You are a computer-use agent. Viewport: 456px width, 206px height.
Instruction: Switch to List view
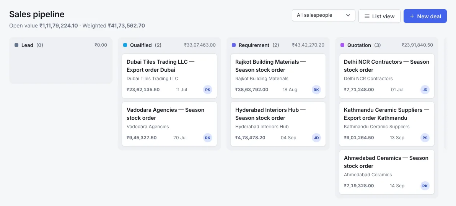click(379, 16)
